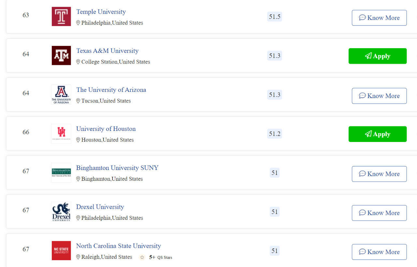The height and width of the screenshot is (267, 417).
Task: Click Know More for Drexel University
Action: click(x=379, y=213)
